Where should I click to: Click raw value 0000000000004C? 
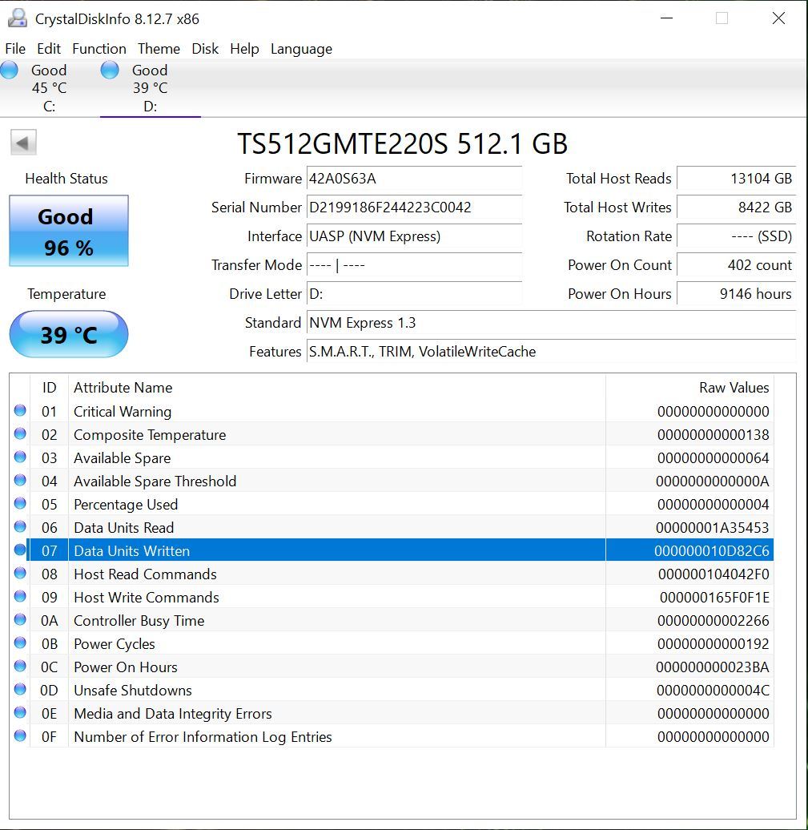[x=713, y=691]
